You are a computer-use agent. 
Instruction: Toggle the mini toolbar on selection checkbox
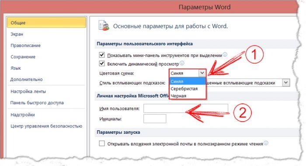(102, 55)
